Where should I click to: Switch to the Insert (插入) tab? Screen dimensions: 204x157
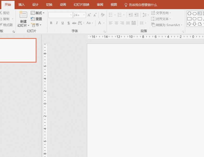[x=21, y=5]
